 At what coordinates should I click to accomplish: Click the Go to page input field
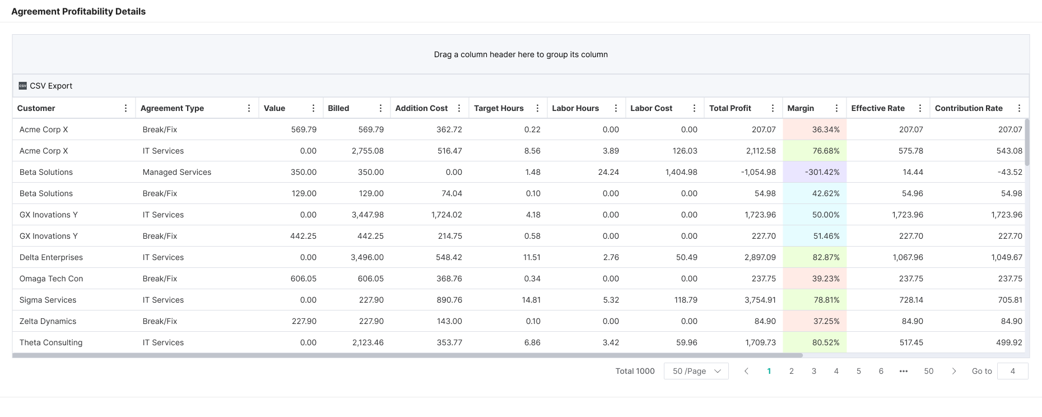1013,371
